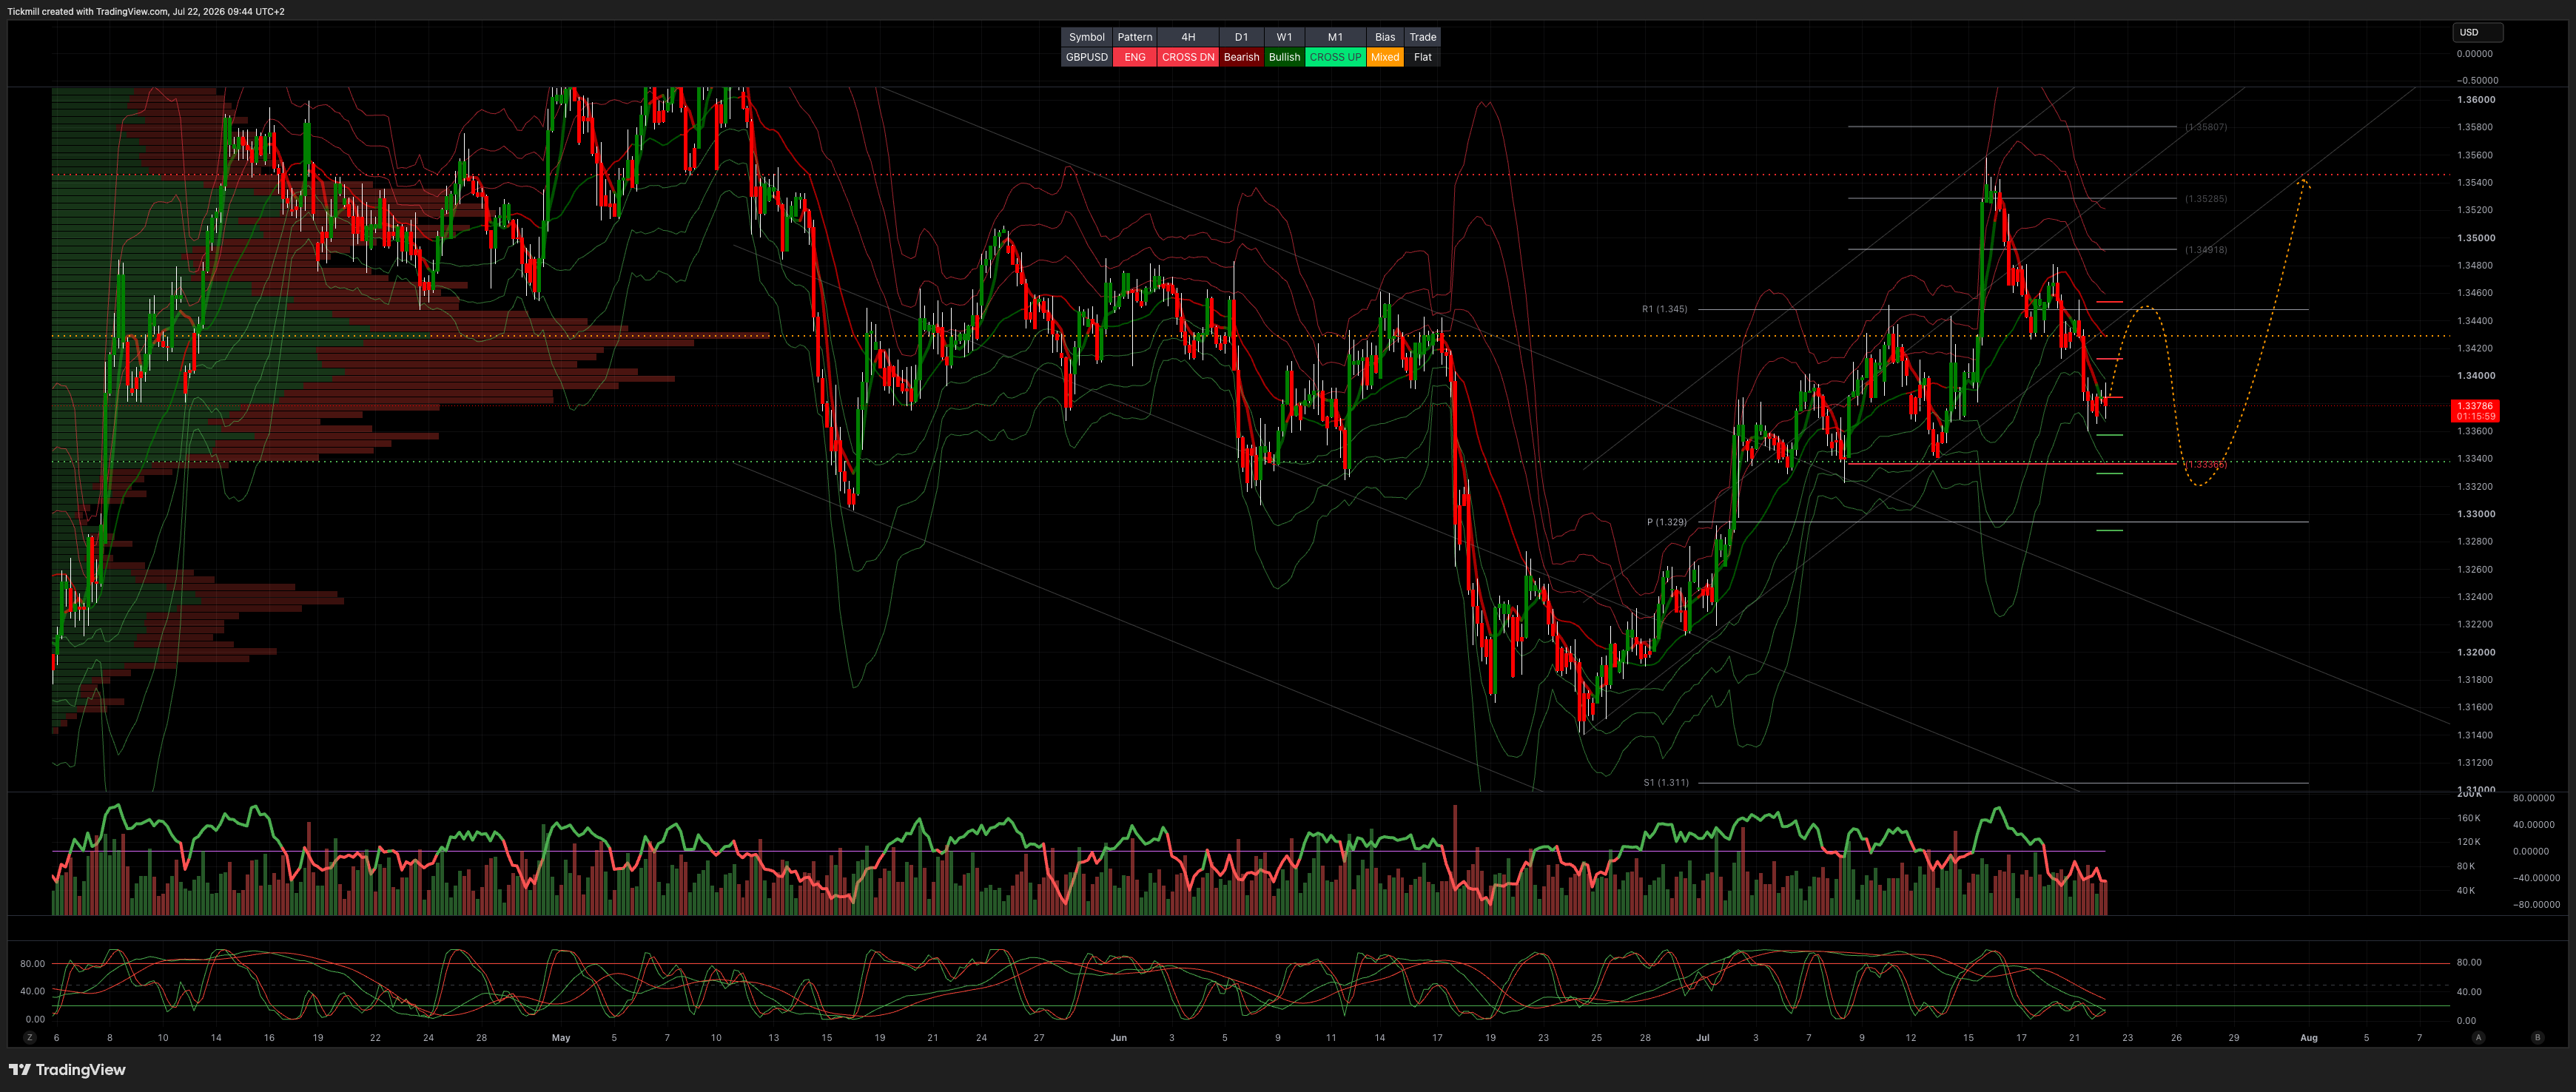Click the red ENG pattern cell
Image resolution: width=2576 pixels, height=1092 pixels.
coord(1134,57)
